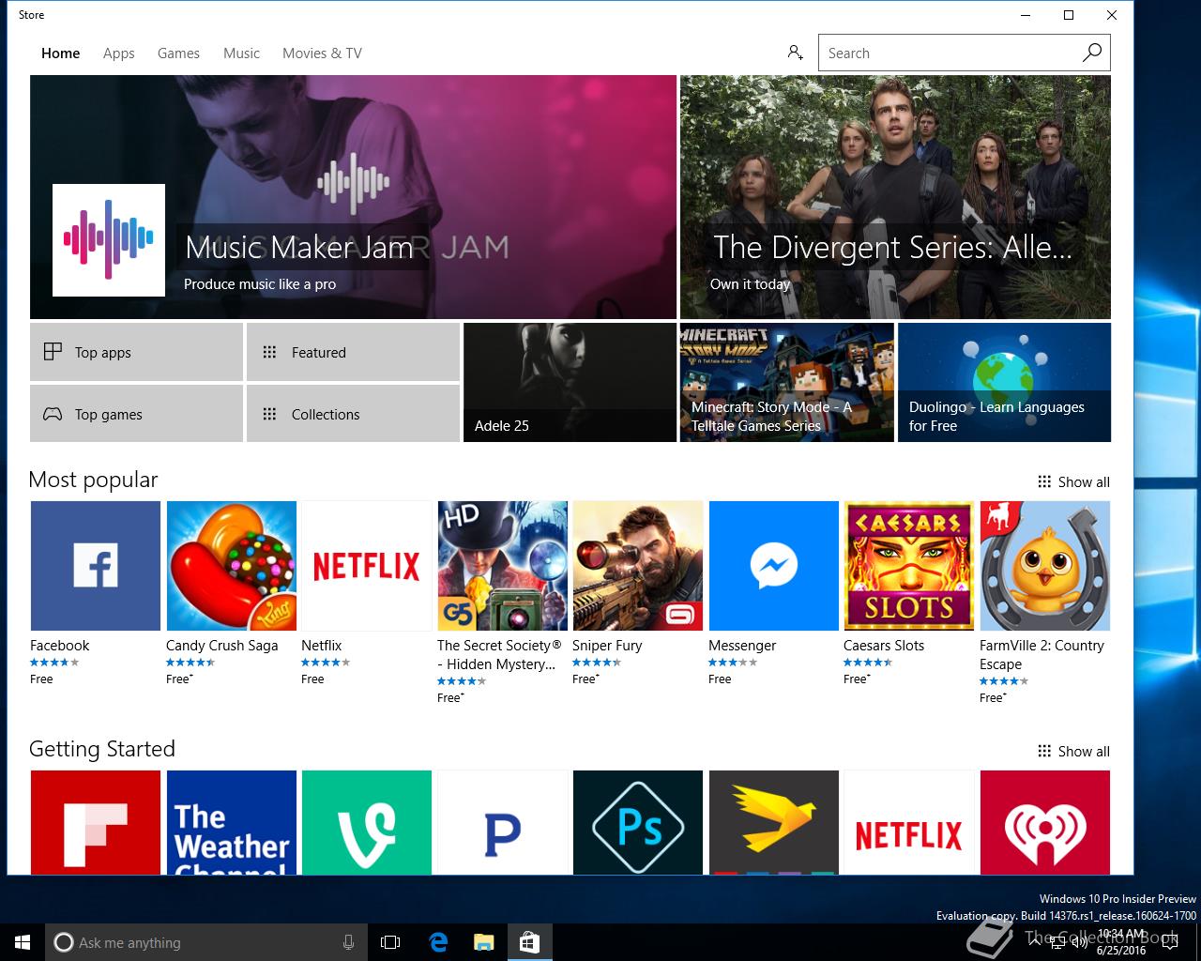Open the Flipboard app tile

point(96,822)
